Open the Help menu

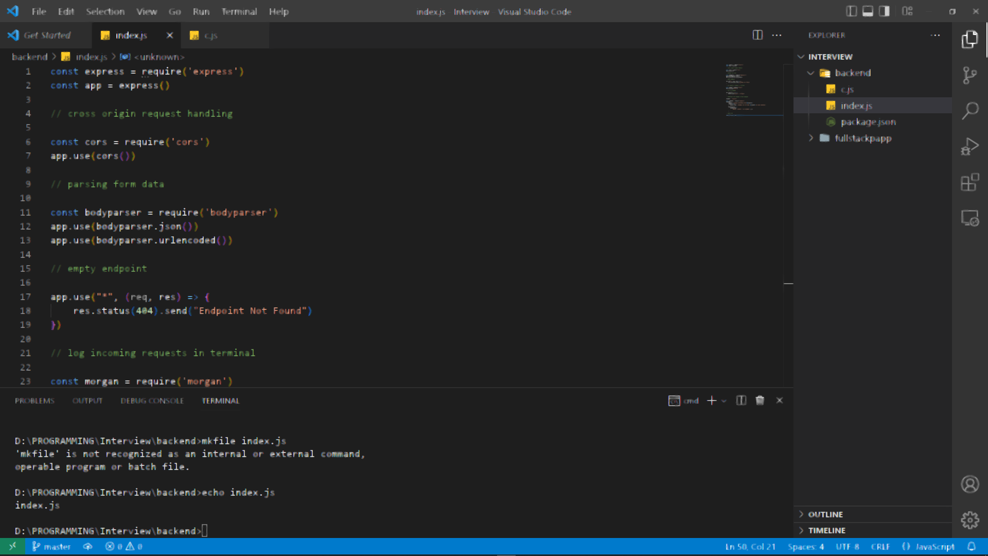click(x=278, y=11)
